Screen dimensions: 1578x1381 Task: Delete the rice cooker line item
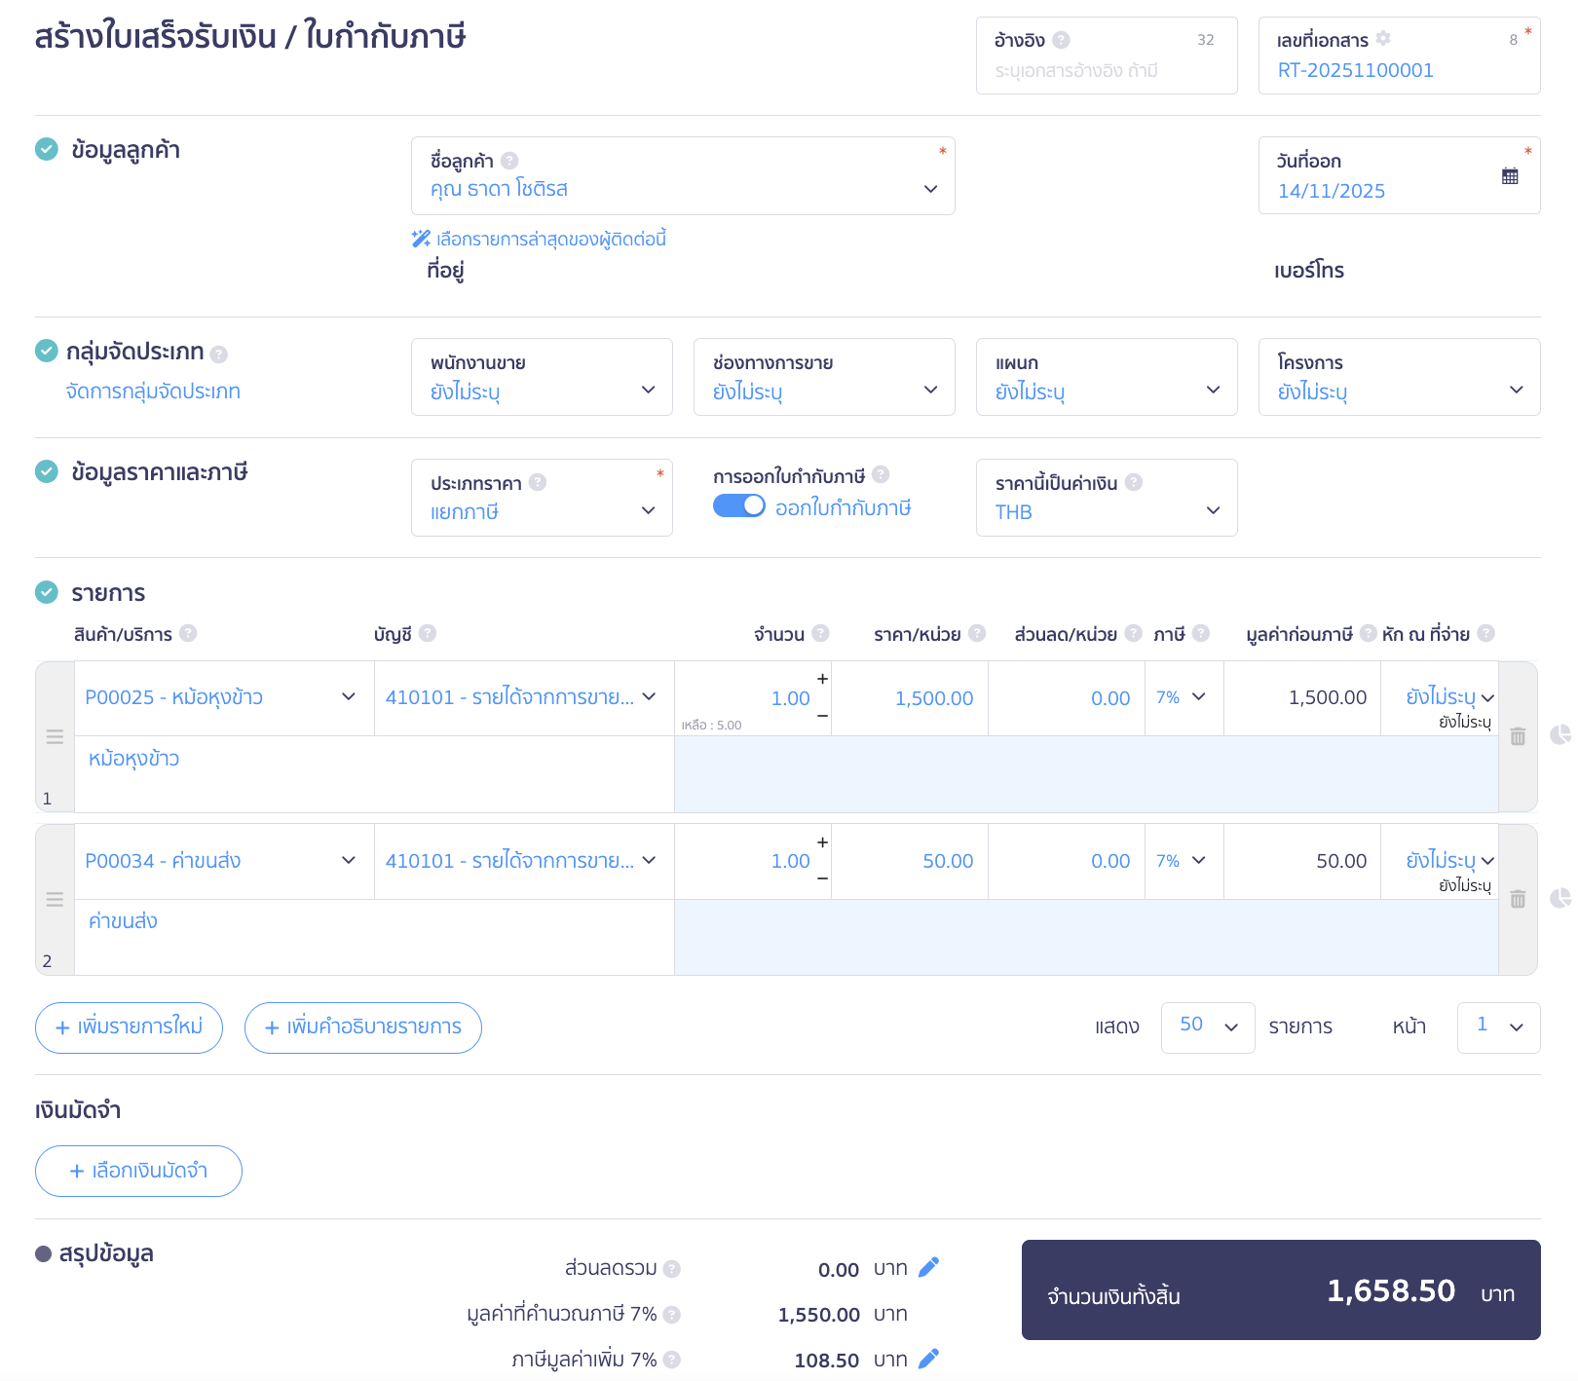1517,736
